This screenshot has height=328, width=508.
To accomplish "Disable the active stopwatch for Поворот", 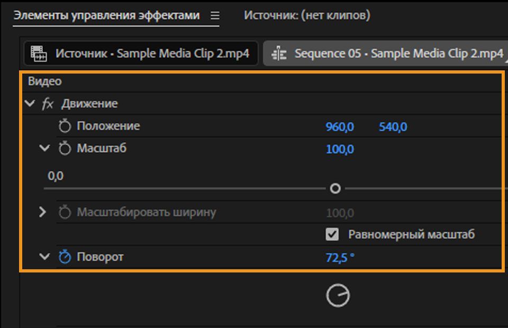I will (x=65, y=257).
